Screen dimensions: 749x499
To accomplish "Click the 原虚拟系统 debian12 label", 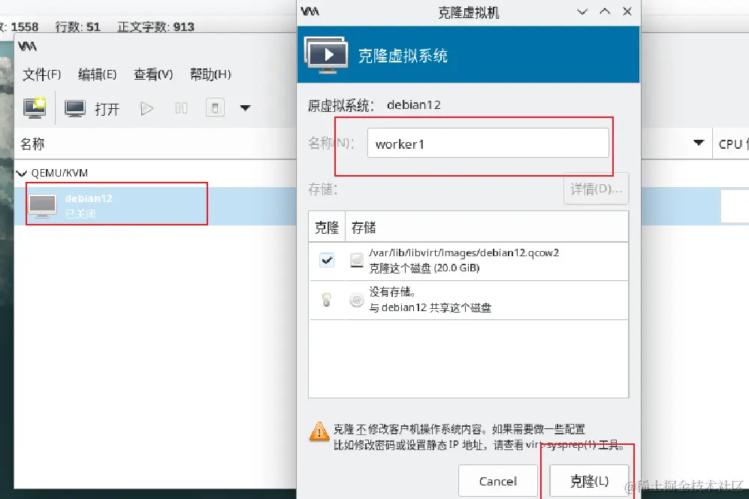I will (374, 105).
